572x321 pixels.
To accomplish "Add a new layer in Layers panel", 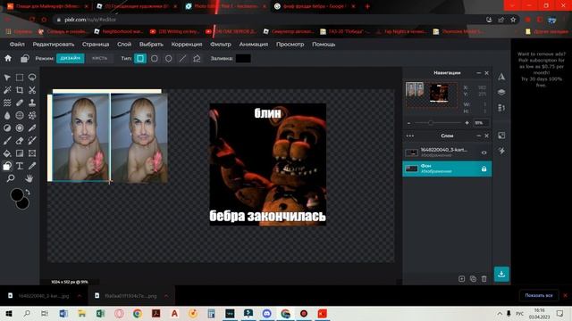I will pos(461,279).
